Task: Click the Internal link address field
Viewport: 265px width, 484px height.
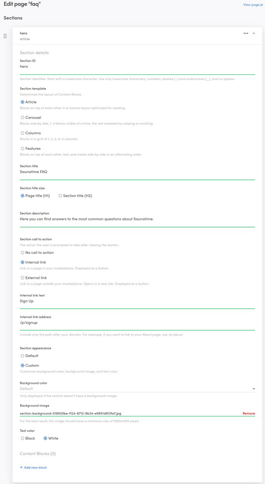Action: click(x=137, y=323)
